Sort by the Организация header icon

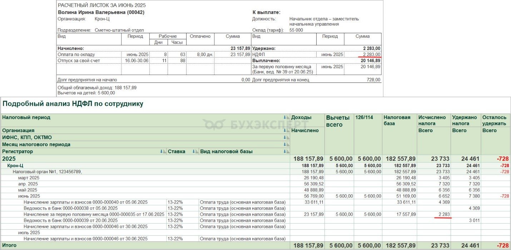point(287,131)
